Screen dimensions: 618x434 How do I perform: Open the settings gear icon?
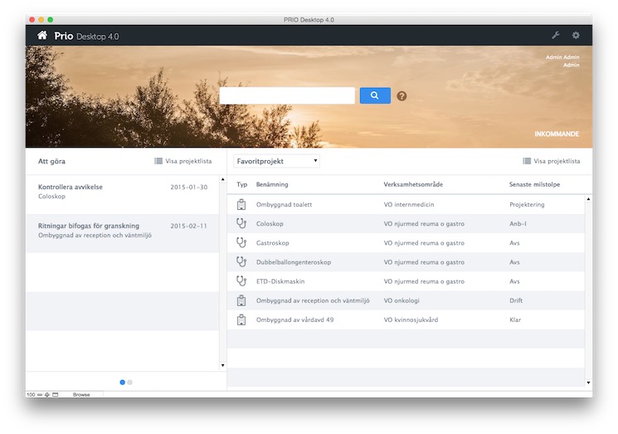pyautogui.click(x=576, y=36)
